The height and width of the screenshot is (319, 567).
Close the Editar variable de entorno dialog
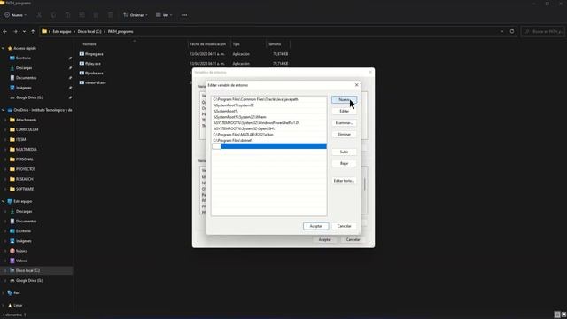[x=356, y=85]
